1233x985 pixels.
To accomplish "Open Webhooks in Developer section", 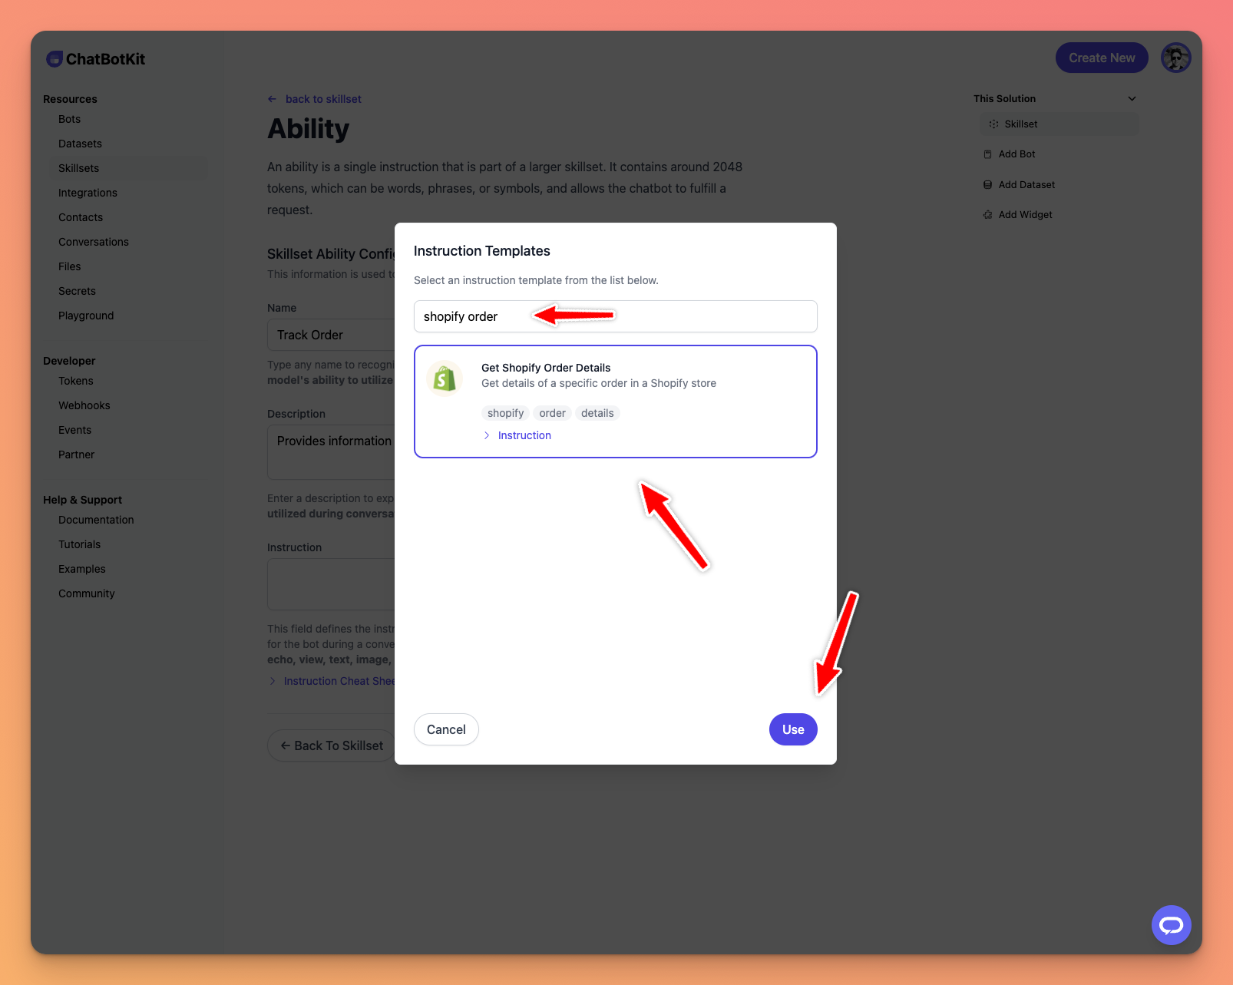I will [x=84, y=405].
